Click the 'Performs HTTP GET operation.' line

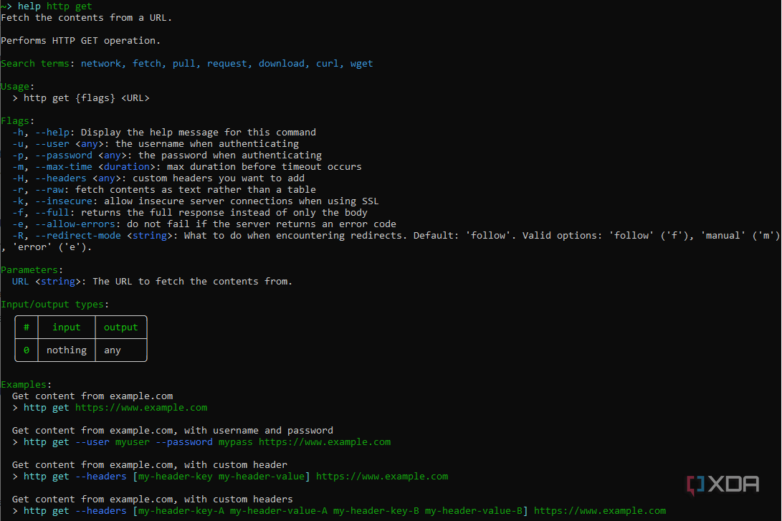tap(81, 40)
